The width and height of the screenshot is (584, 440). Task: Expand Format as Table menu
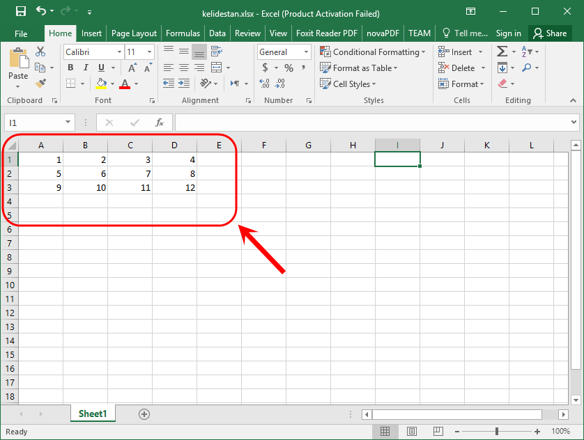[x=359, y=68]
